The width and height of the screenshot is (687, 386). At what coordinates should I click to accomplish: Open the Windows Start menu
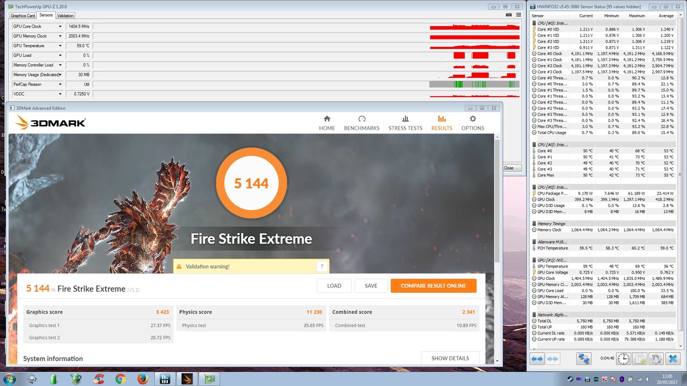tap(9, 379)
